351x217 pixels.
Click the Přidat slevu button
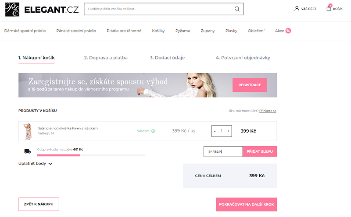(x=260, y=151)
